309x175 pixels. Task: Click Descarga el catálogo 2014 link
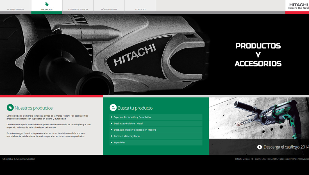point(286,147)
